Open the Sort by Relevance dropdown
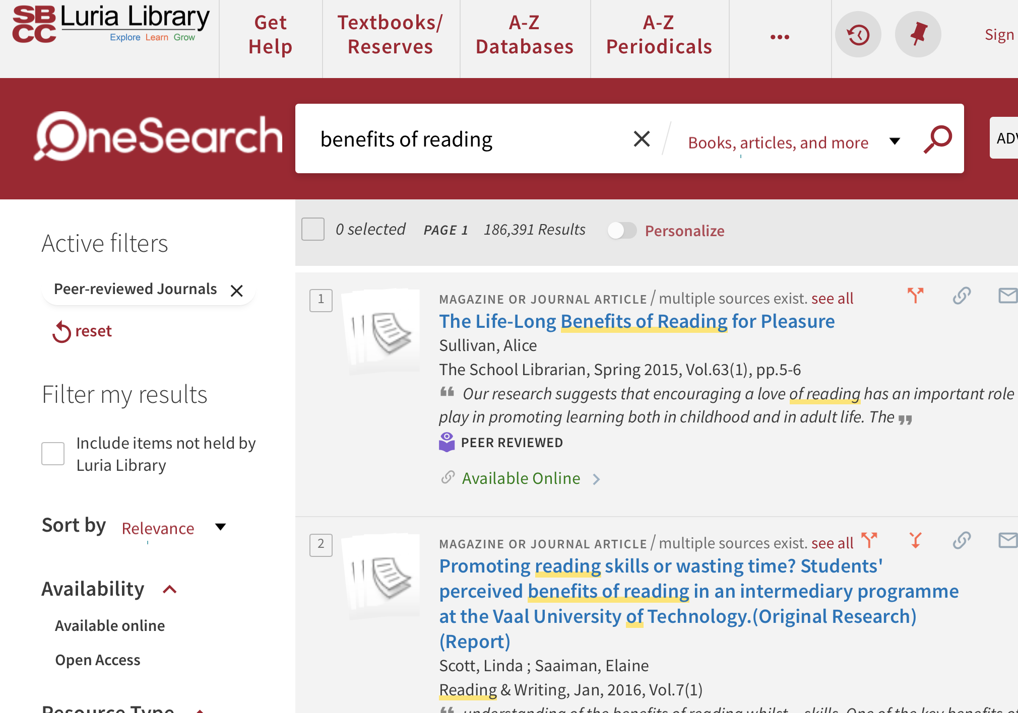 [x=171, y=528]
